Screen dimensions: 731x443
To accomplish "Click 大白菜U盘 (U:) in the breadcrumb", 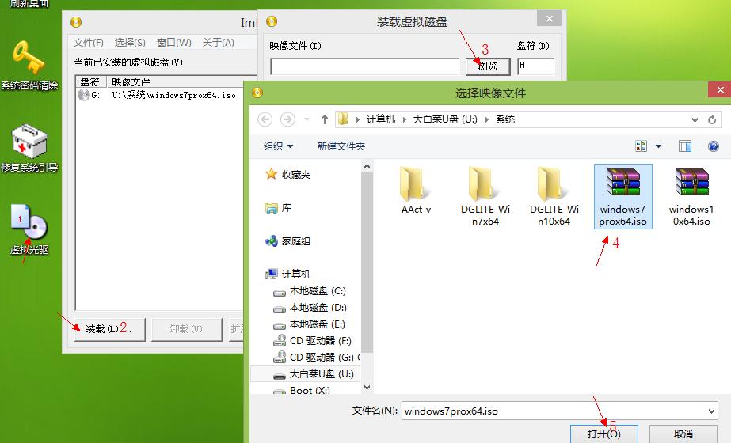I will click(445, 119).
